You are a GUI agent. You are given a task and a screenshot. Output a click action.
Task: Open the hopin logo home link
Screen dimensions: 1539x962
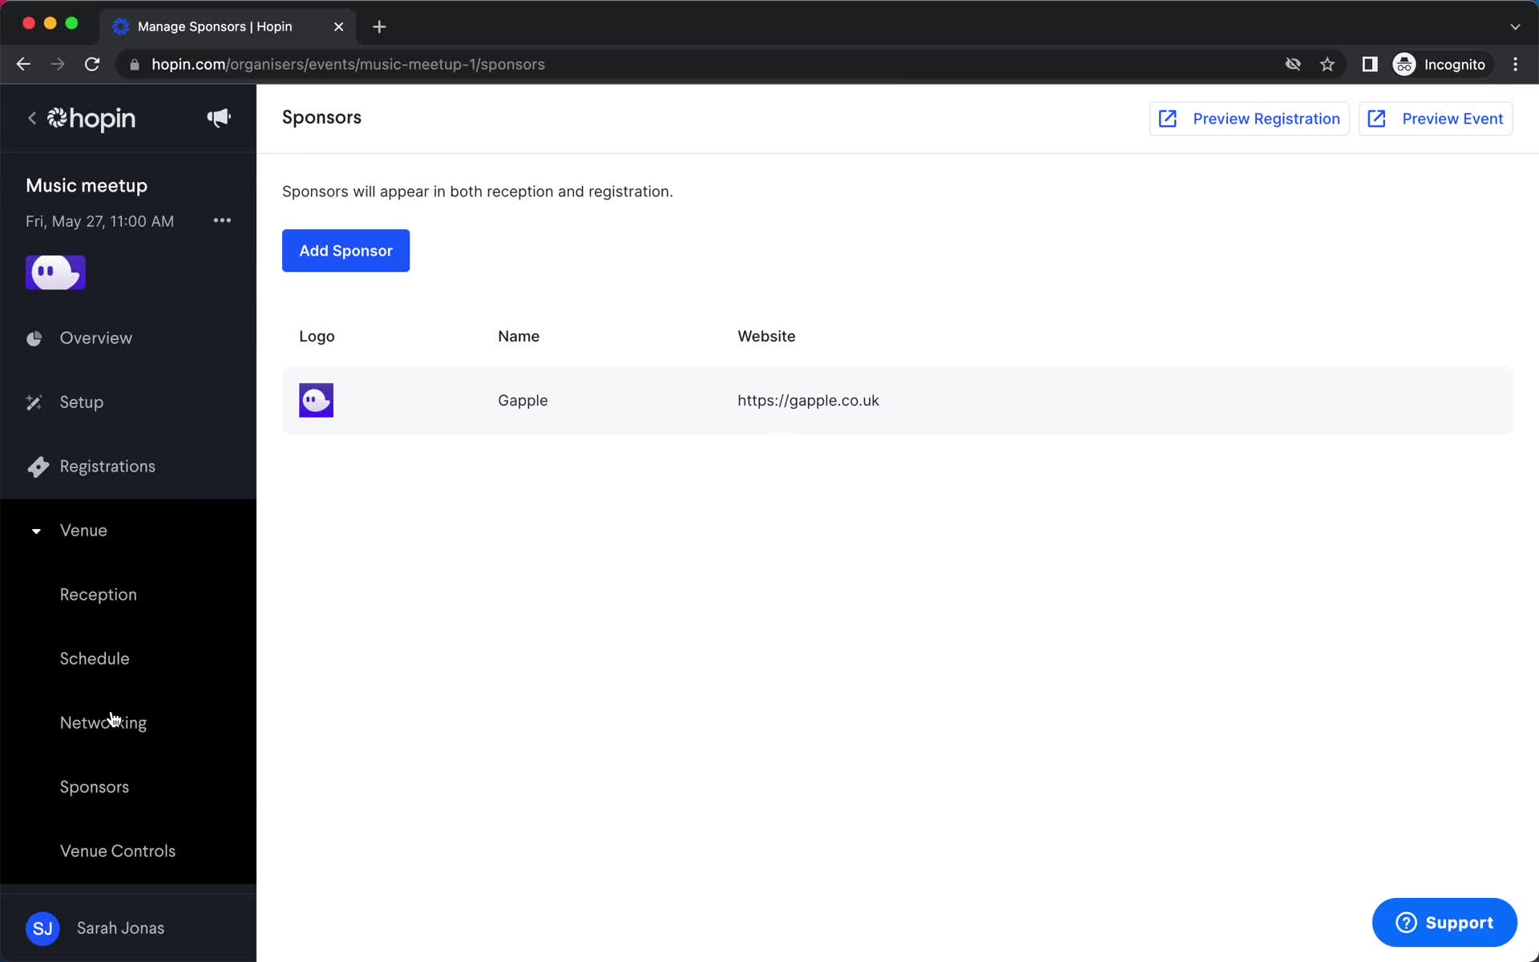coord(91,119)
